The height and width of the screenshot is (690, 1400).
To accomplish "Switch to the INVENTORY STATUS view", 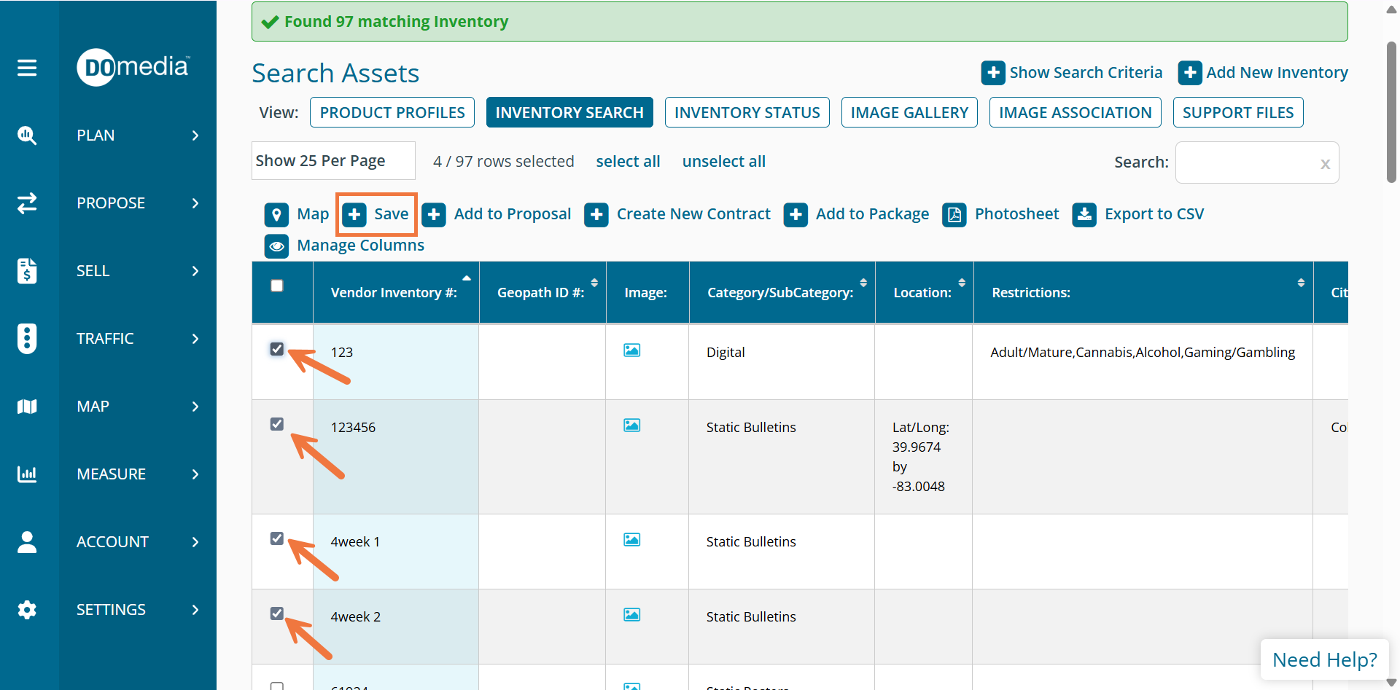I will 747,113.
